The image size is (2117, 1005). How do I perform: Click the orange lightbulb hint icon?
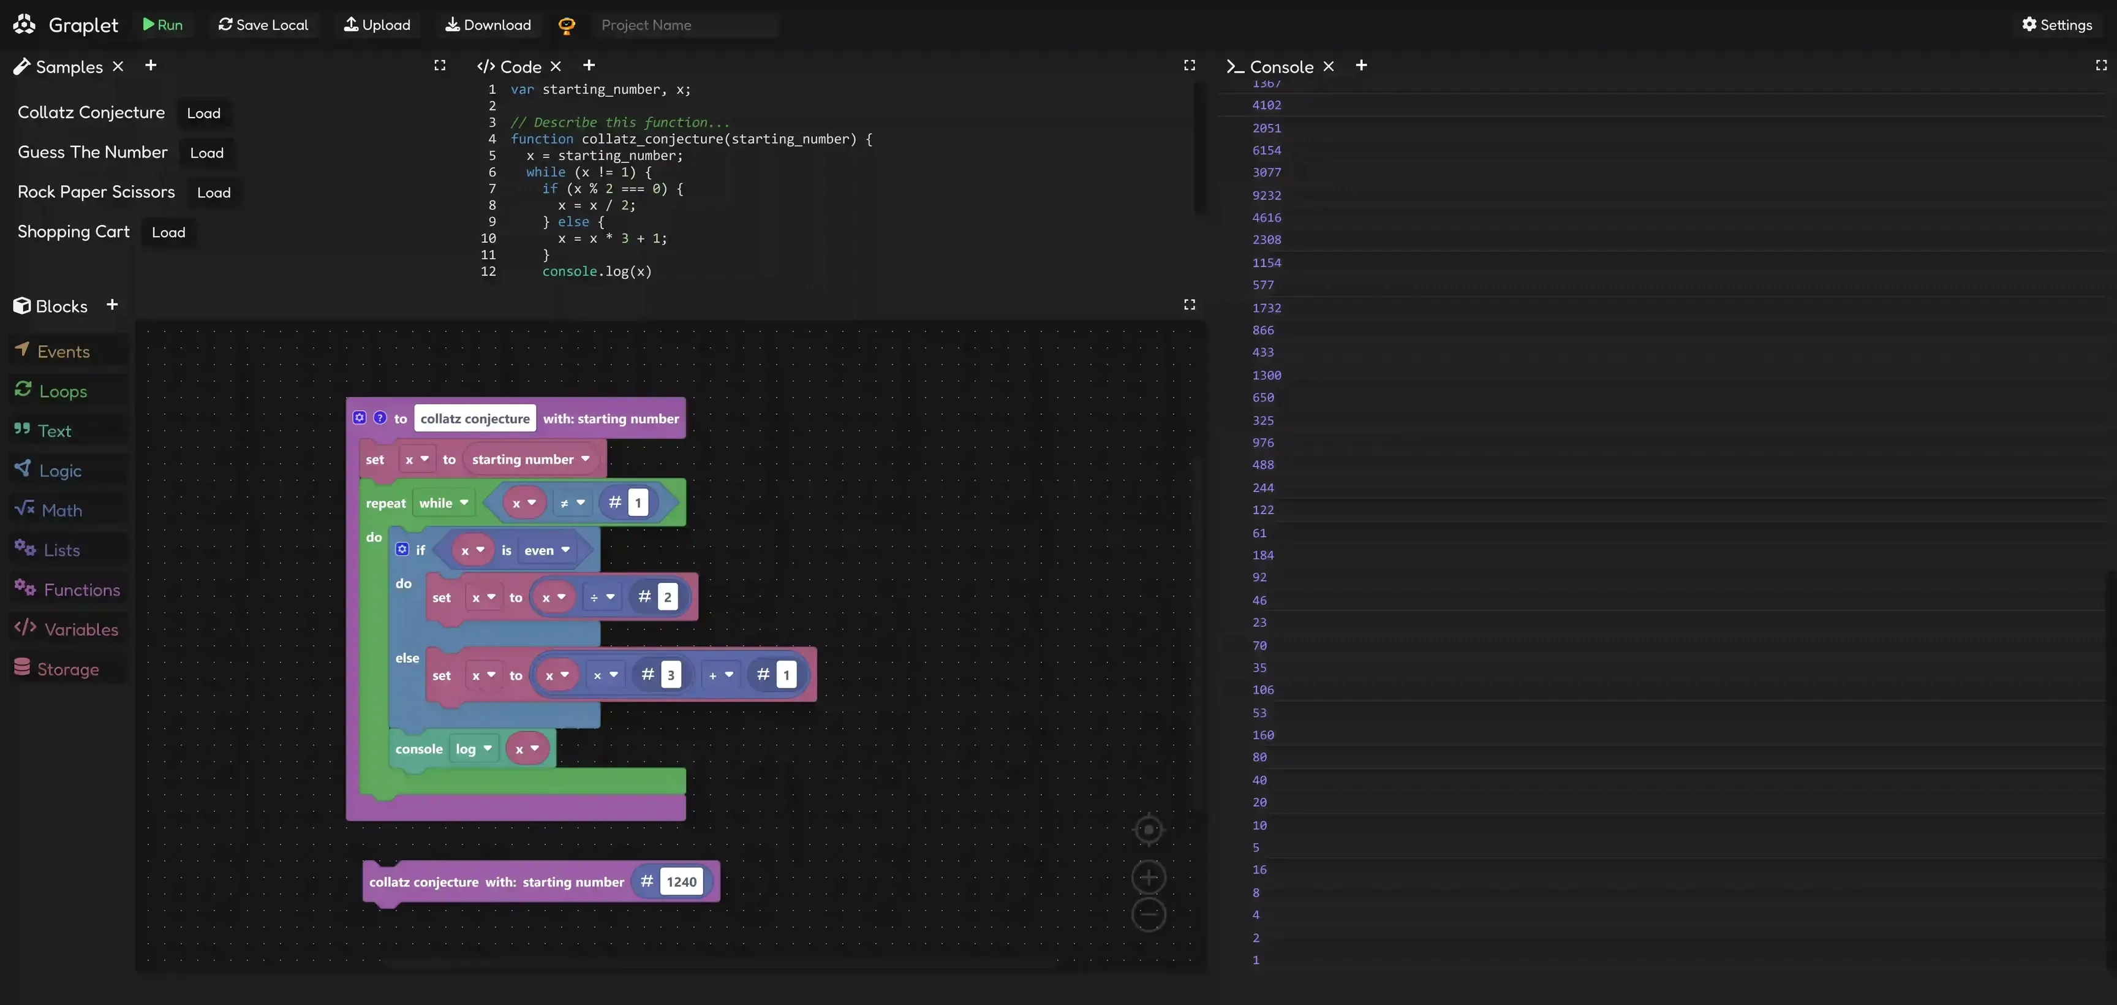[566, 26]
